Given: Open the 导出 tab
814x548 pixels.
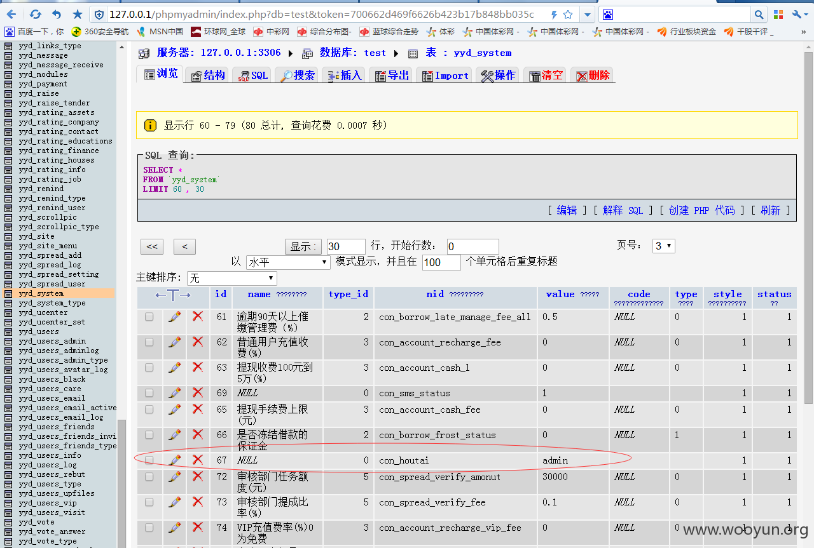Looking at the screenshot, I should (x=391, y=75).
